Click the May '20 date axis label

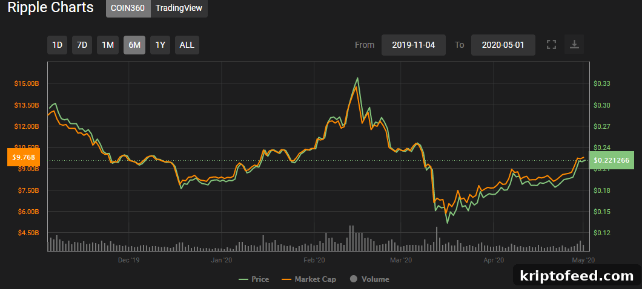coord(584,260)
